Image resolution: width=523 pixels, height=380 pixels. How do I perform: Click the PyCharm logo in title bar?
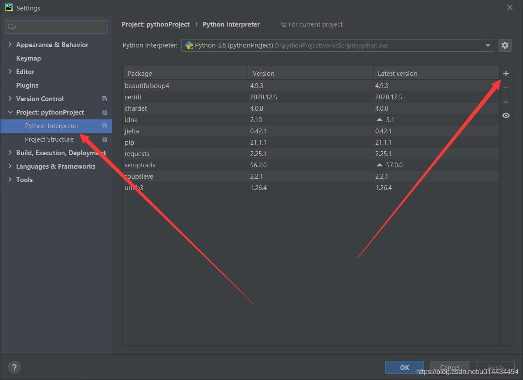[8, 7]
